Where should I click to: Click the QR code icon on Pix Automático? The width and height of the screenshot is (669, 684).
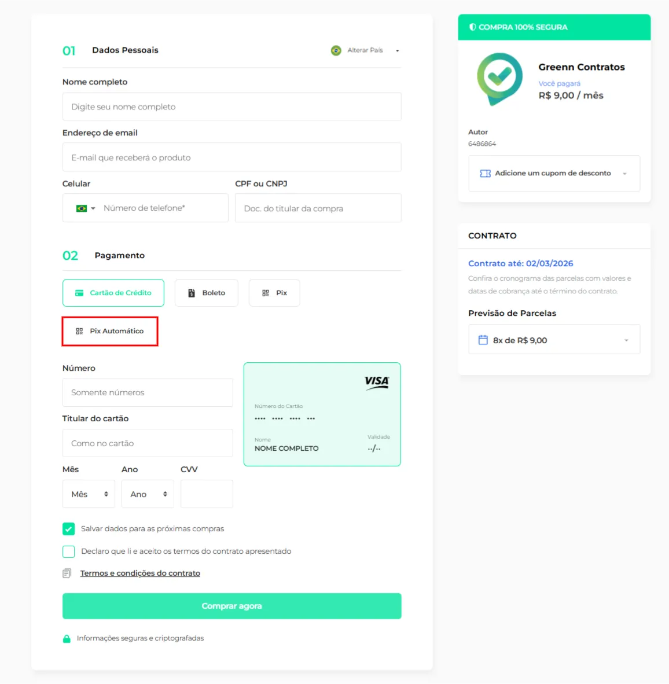(79, 332)
